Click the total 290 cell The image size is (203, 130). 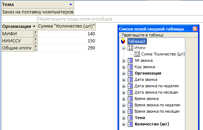66,48
